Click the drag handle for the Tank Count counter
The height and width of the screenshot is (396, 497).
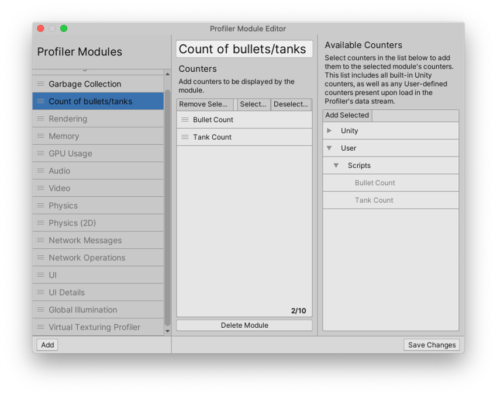(x=184, y=137)
